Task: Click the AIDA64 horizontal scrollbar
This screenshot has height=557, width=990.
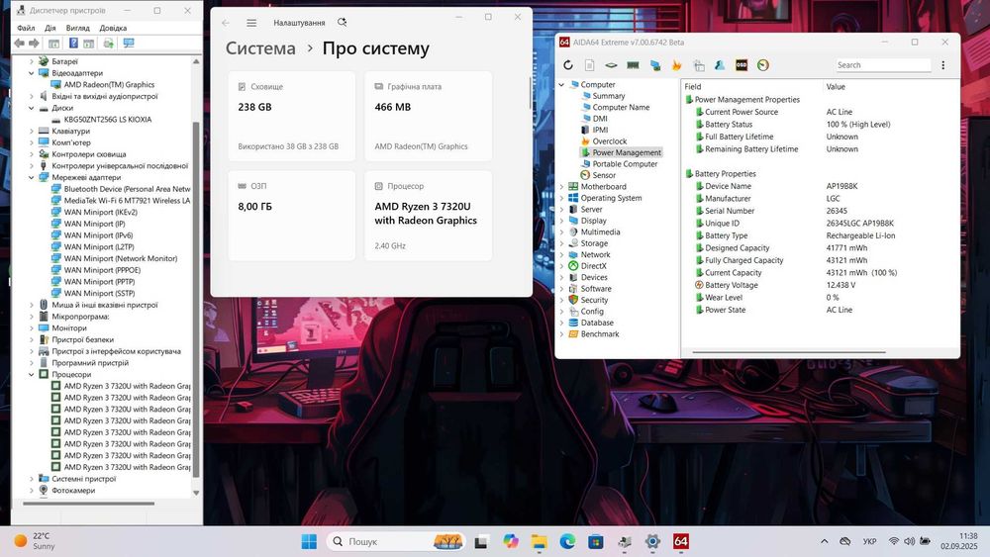Action: tap(789, 352)
